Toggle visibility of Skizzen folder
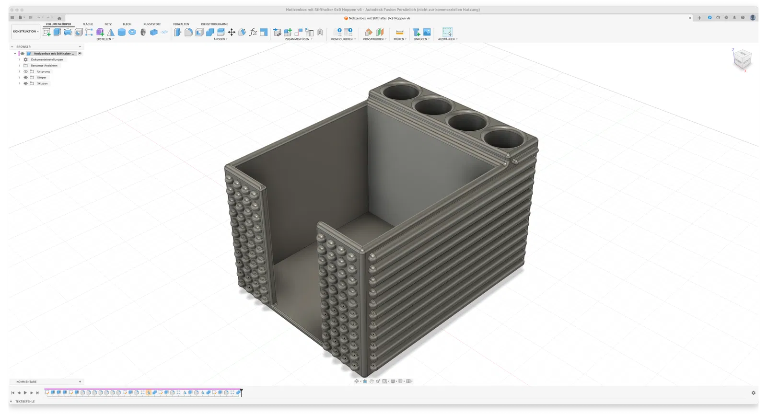This screenshot has width=767, height=415. [x=26, y=83]
